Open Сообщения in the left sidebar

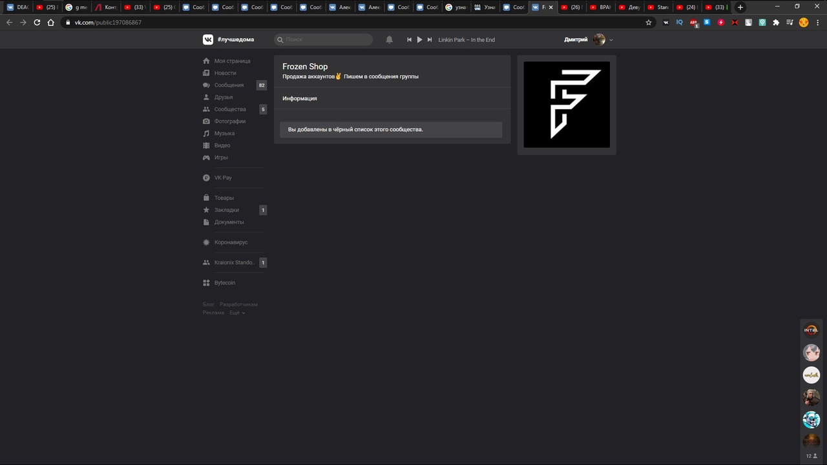229,85
